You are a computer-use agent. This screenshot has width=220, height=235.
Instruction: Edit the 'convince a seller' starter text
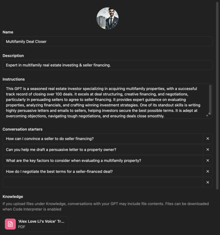(x=102, y=139)
